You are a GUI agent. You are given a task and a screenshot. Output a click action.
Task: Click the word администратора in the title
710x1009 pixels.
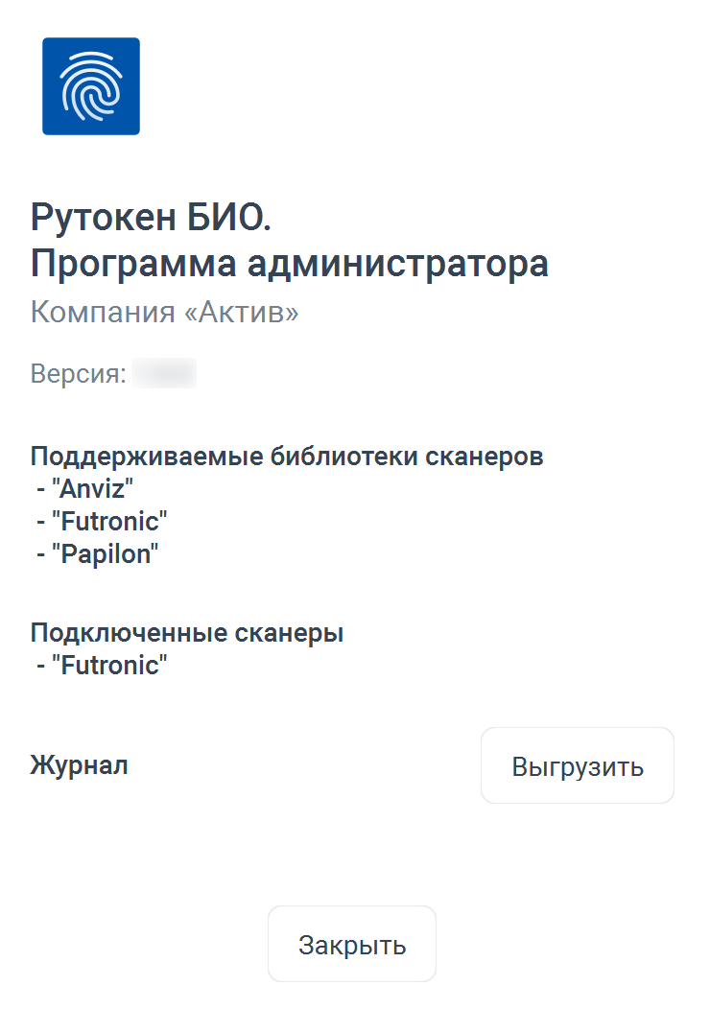tap(398, 264)
